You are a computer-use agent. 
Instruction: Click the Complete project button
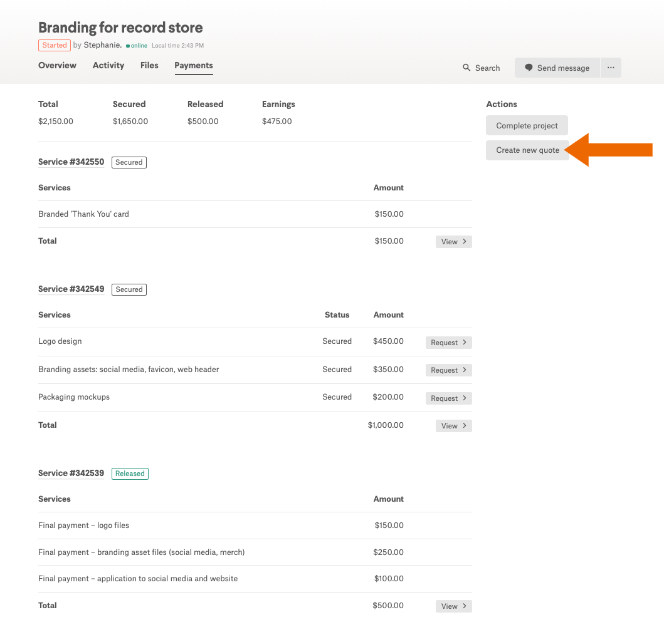pos(527,125)
